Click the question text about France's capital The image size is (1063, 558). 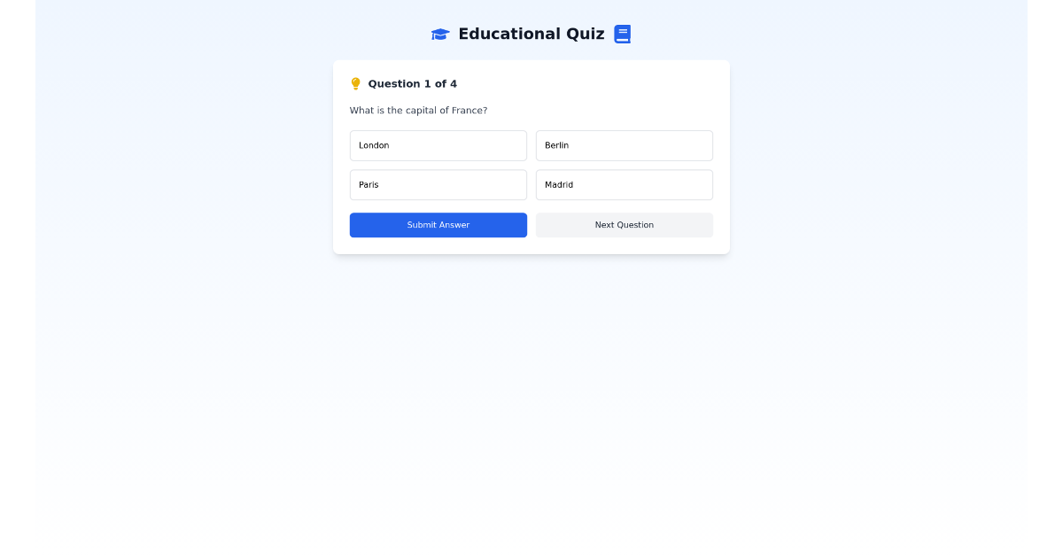(x=418, y=110)
